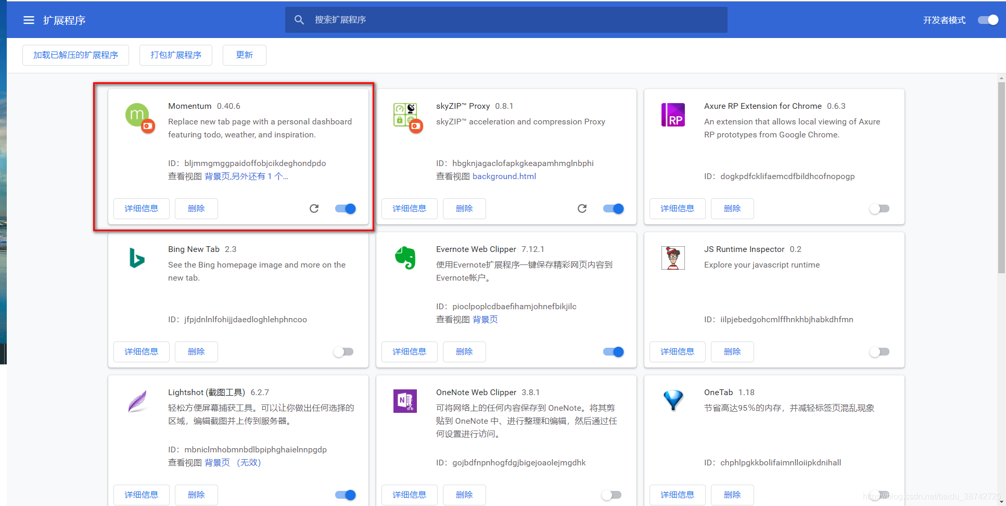Open 详细信息 for JS Runtime Inspector
Viewport: 1006px width, 506px height.
tap(678, 351)
